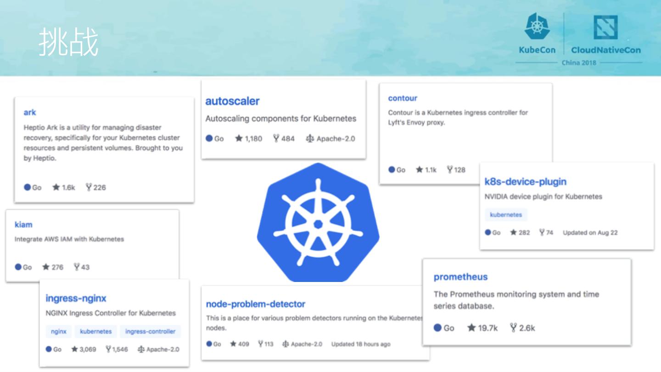
Task: Open the prometheus repository link
Action: pos(460,277)
